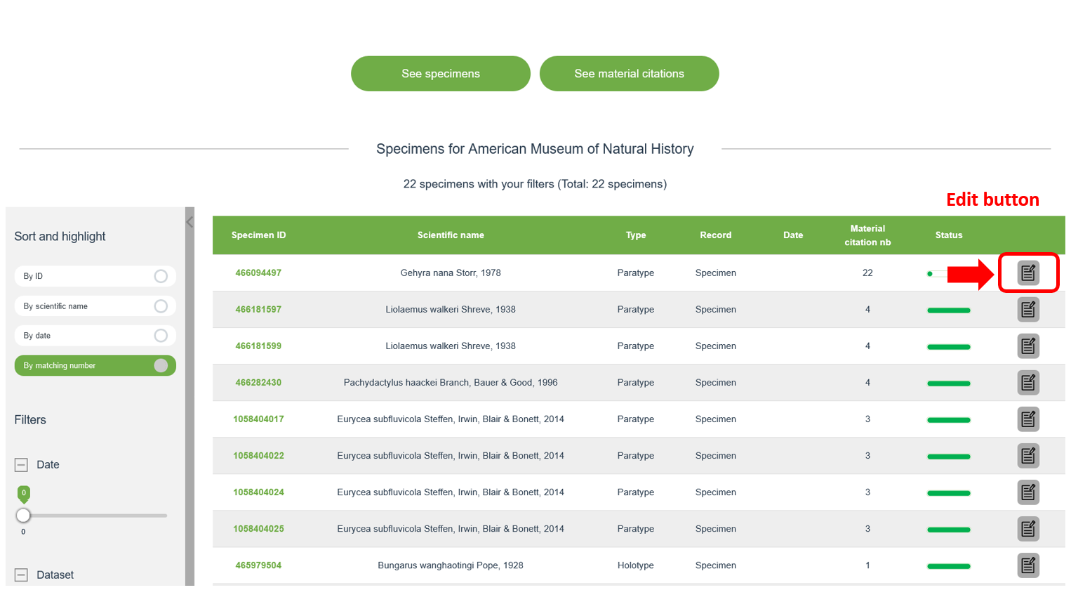Click edit icon for specimen 466181599
This screenshot has width=1071, height=590.
pyautogui.click(x=1028, y=346)
